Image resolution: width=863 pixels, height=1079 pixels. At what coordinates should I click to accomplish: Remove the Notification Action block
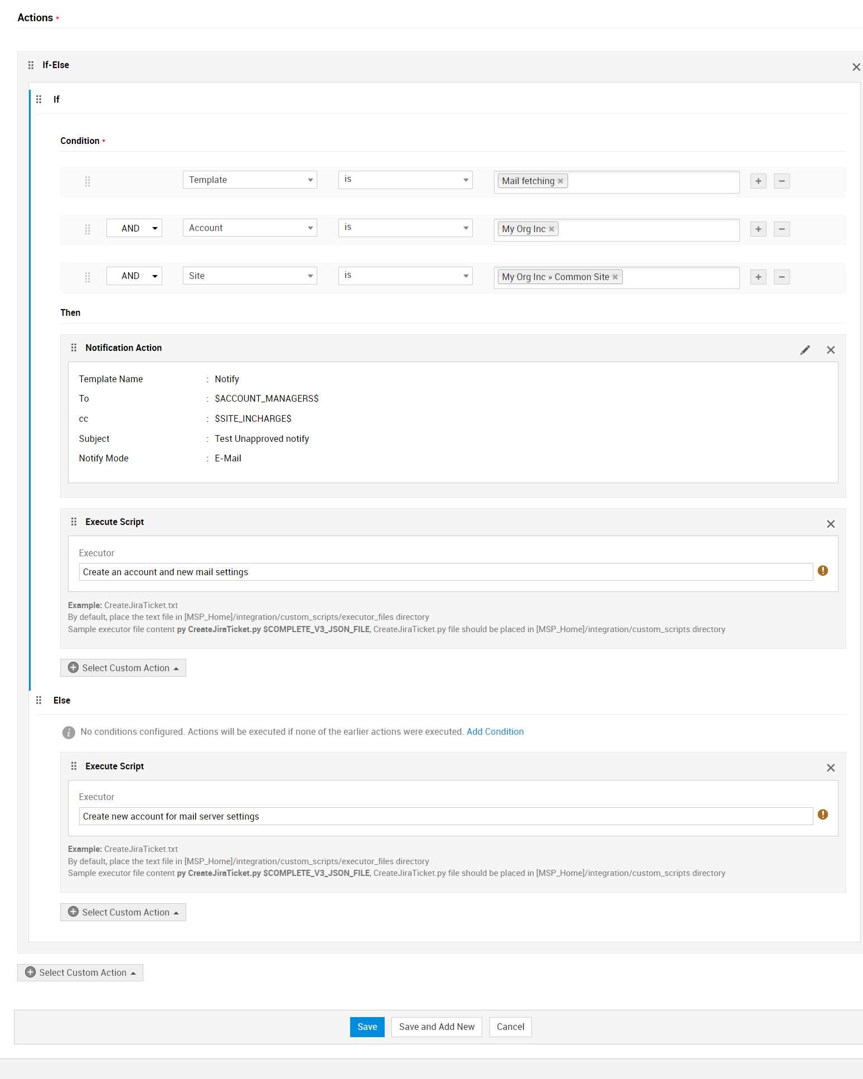click(831, 350)
